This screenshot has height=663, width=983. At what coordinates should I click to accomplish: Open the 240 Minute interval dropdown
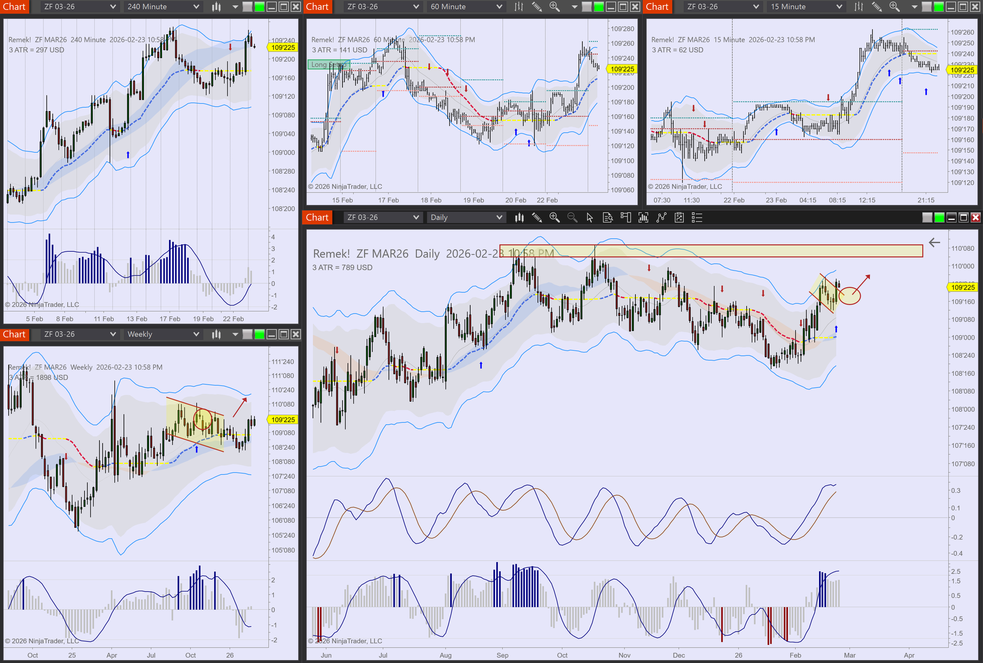tap(163, 7)
